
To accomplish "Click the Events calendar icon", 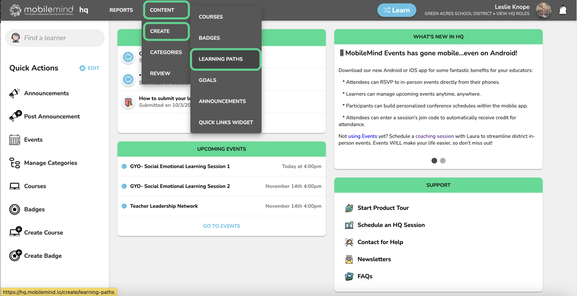I will point(15,140).
